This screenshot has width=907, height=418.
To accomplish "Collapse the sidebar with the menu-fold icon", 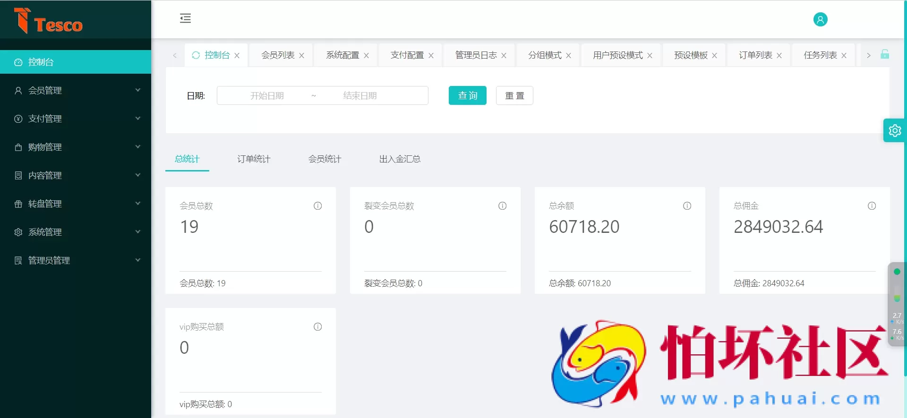I will (185, 18).
